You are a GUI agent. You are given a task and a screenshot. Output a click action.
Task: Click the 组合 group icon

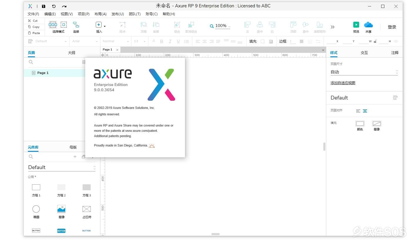tap(177, 25)
